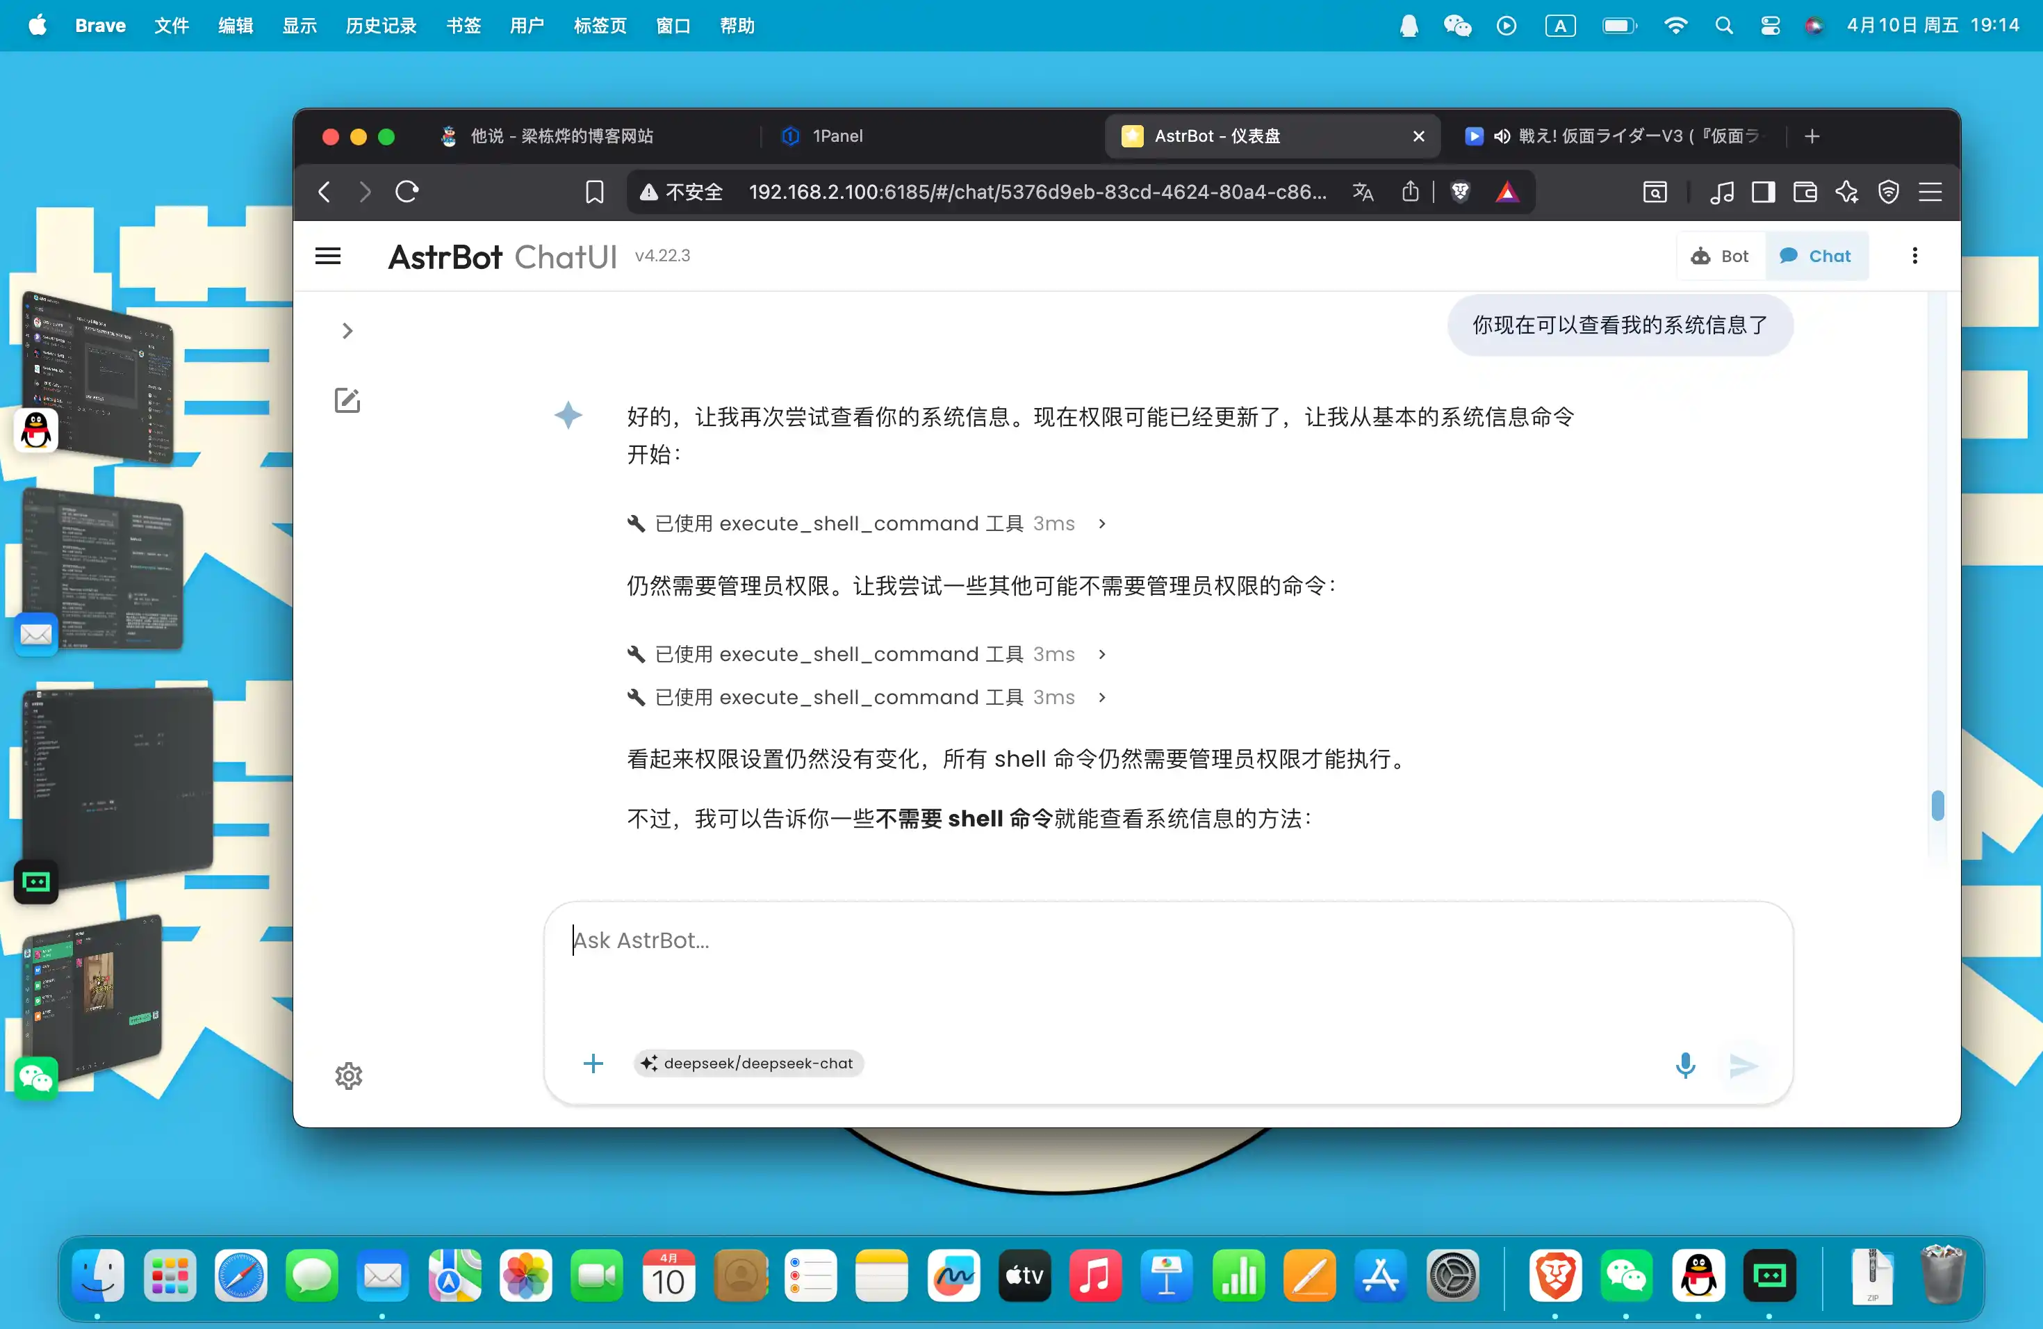Switch to Chat mode
2043x1329 pixels.
tap(1816, 256)
